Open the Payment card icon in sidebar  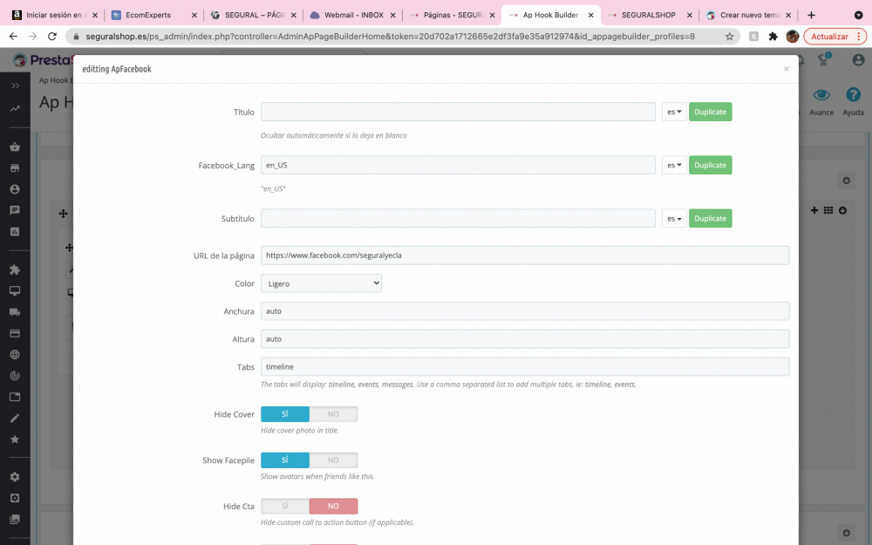click(15, 333)
